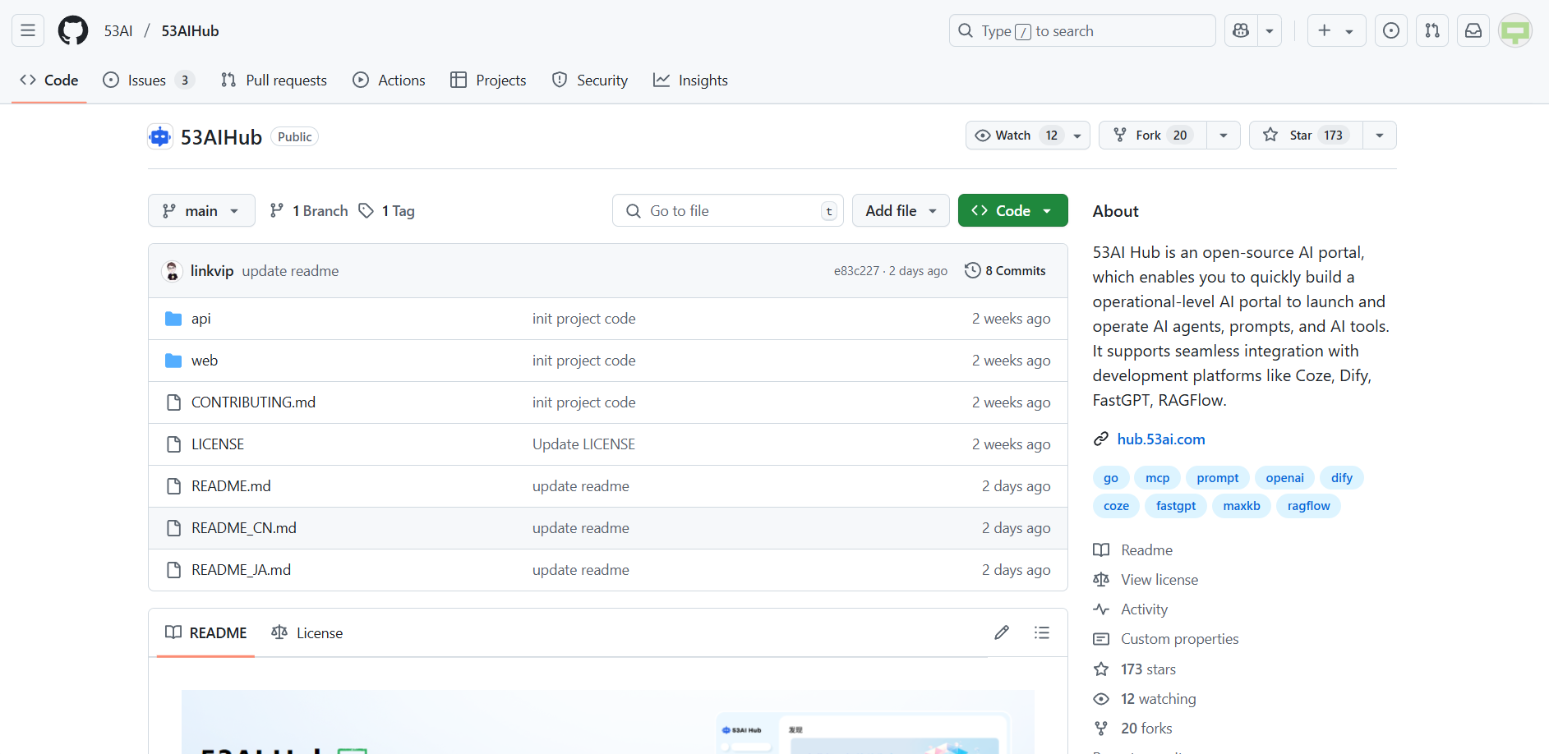
Task: Expand the Fork options dropdown arrow
Action: pyautogui.click(x=1224, y=136)
